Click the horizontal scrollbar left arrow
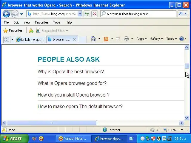This screenshot has width=191, height=143. [x=4, y=123]
